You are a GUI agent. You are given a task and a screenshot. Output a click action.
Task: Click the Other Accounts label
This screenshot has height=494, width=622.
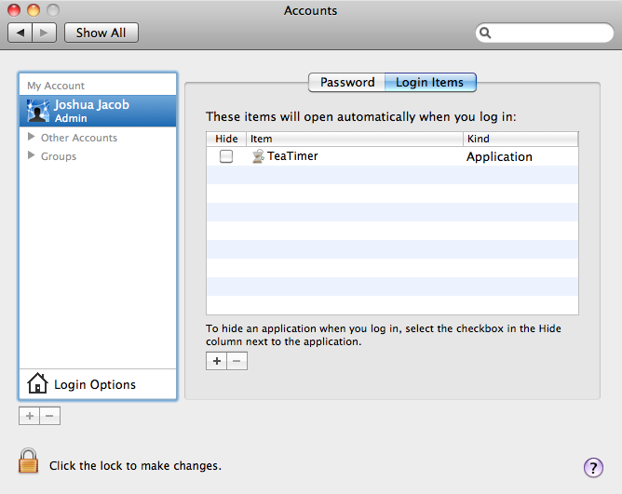tap(79, 138)
